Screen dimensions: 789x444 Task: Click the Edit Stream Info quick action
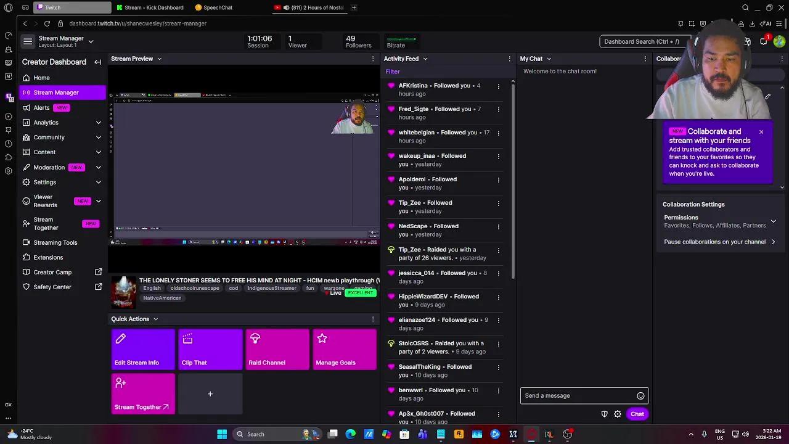tap(143, 350)
